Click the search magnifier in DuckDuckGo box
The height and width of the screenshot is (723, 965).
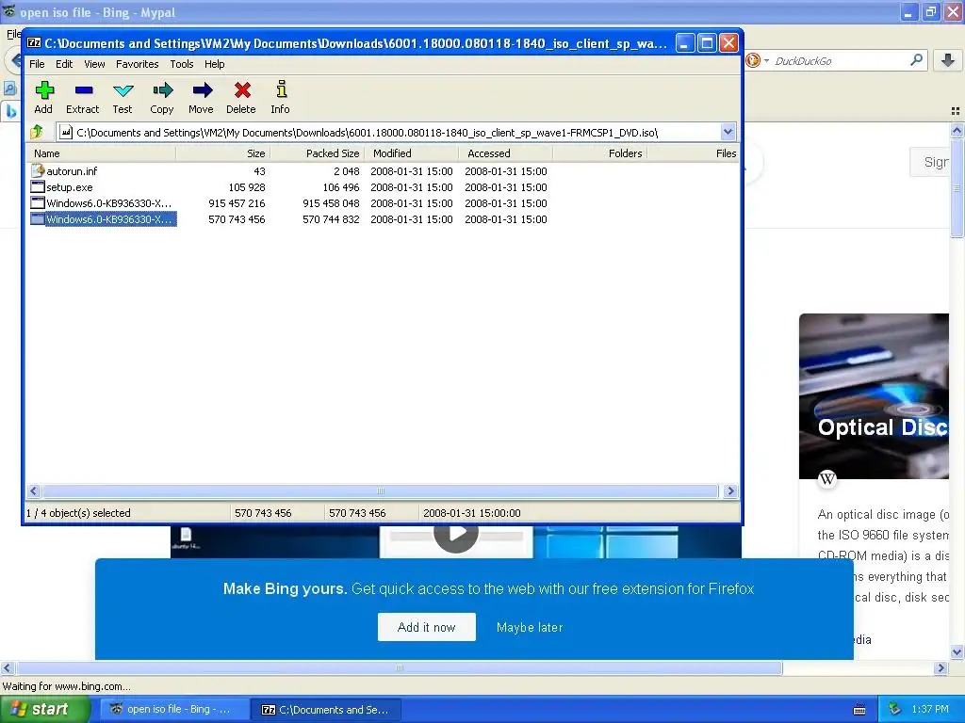916,60
